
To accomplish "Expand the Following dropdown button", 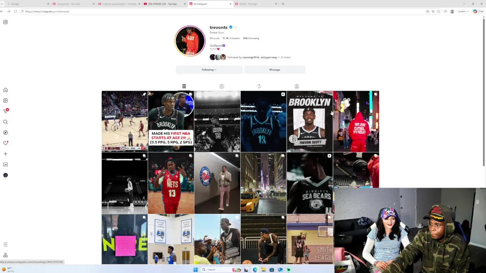I will pyautogui.click(x=209, y=70).
